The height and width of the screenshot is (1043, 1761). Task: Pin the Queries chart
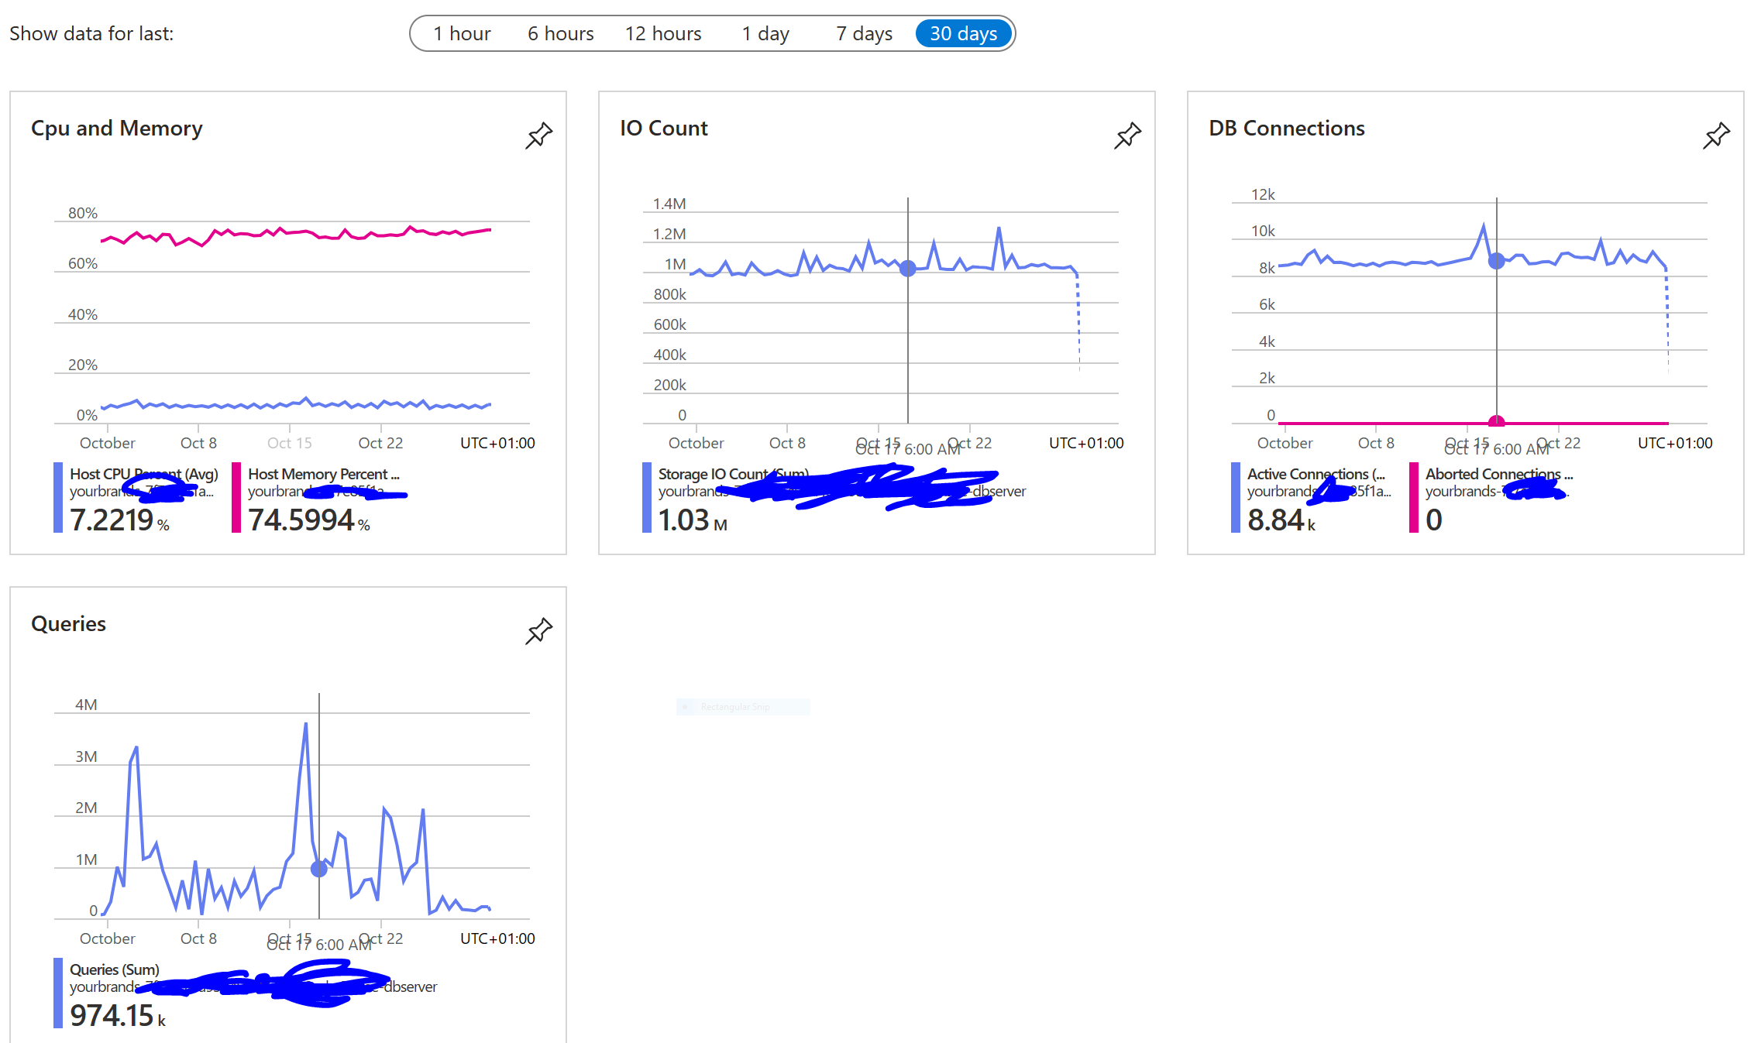point(538,631)
